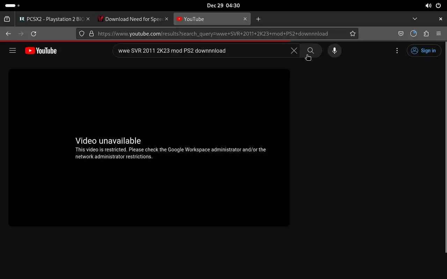Open the YouTube guide hamburger menu
Screen dimensions: 447x279
pos(13,51)
